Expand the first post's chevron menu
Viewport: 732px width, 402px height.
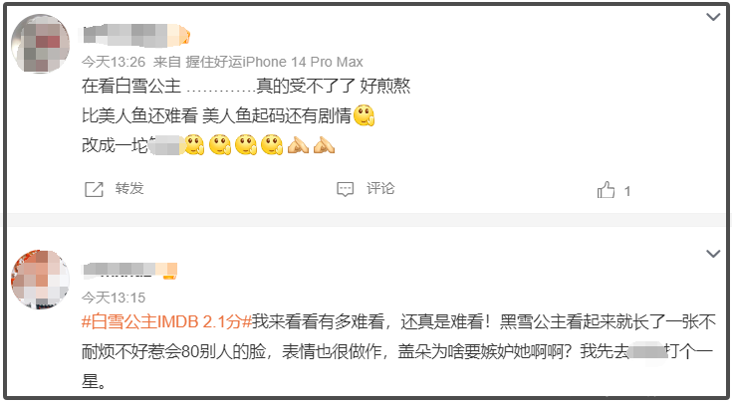(x=713, y=17)
